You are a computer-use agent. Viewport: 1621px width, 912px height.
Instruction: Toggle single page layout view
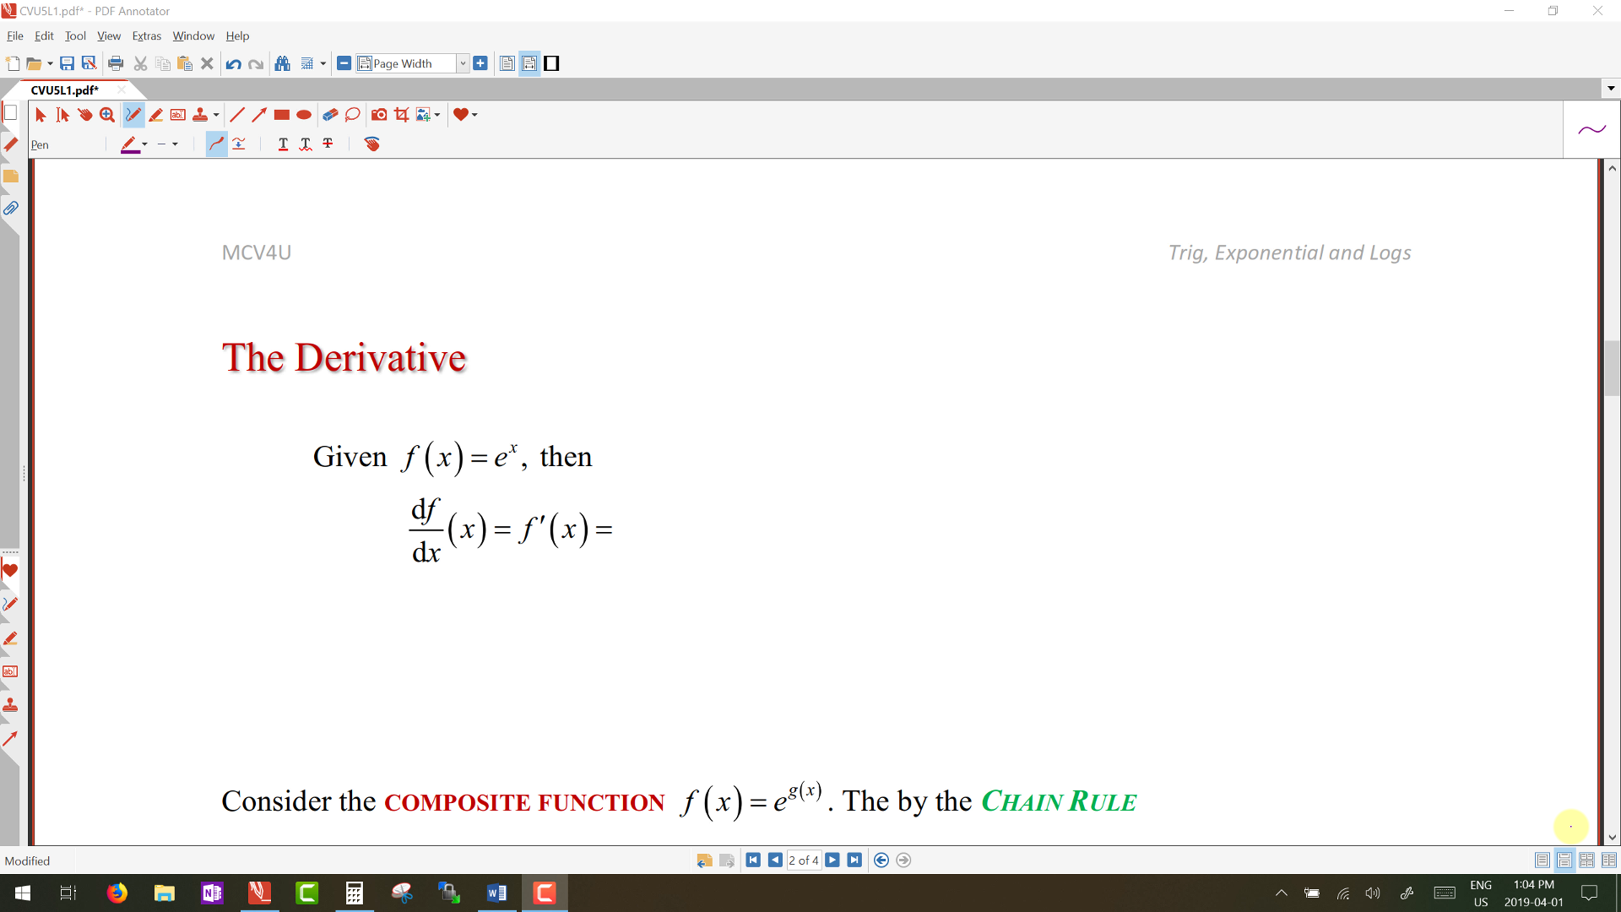click(1542, 860)
